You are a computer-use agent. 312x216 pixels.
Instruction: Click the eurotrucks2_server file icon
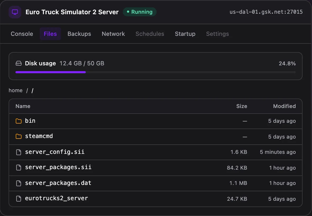(19, 199)
